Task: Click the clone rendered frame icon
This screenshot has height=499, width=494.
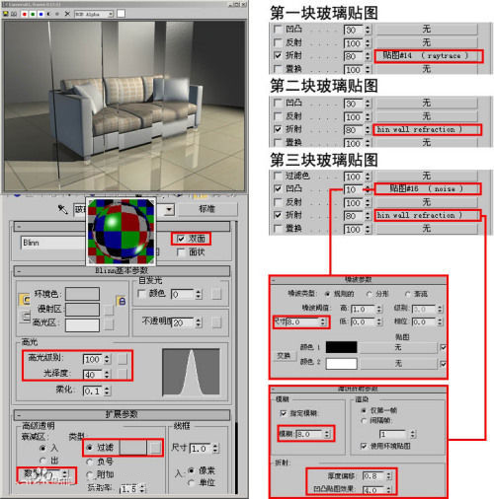Action: pos(14,14)
